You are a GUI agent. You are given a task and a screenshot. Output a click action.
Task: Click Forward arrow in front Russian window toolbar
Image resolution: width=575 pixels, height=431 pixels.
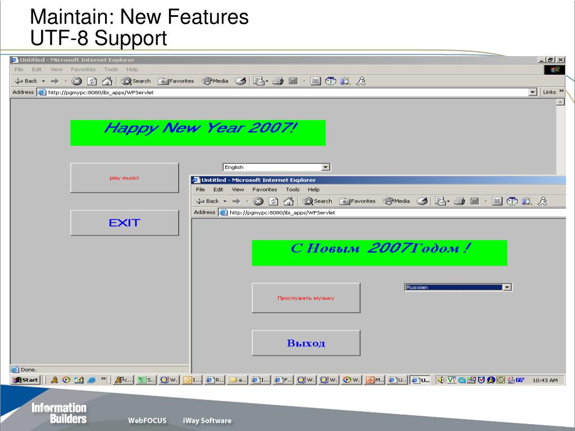(x=236, y=201)
